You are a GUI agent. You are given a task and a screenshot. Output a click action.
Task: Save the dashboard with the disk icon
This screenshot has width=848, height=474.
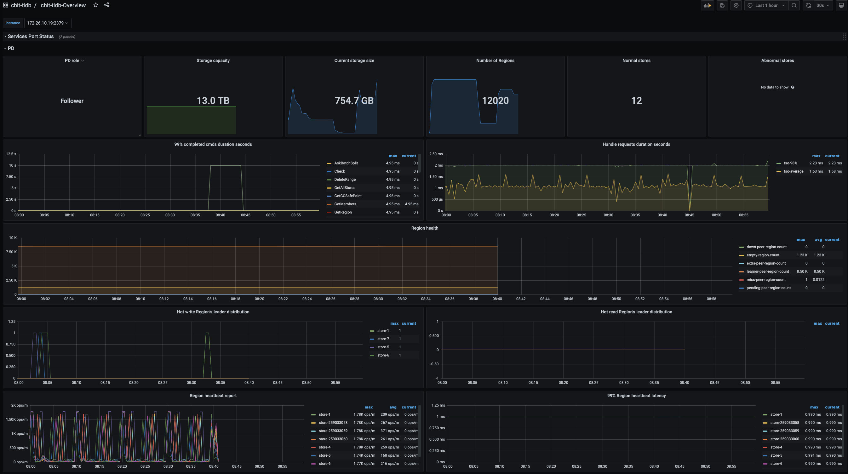click(x=722, y=5)
